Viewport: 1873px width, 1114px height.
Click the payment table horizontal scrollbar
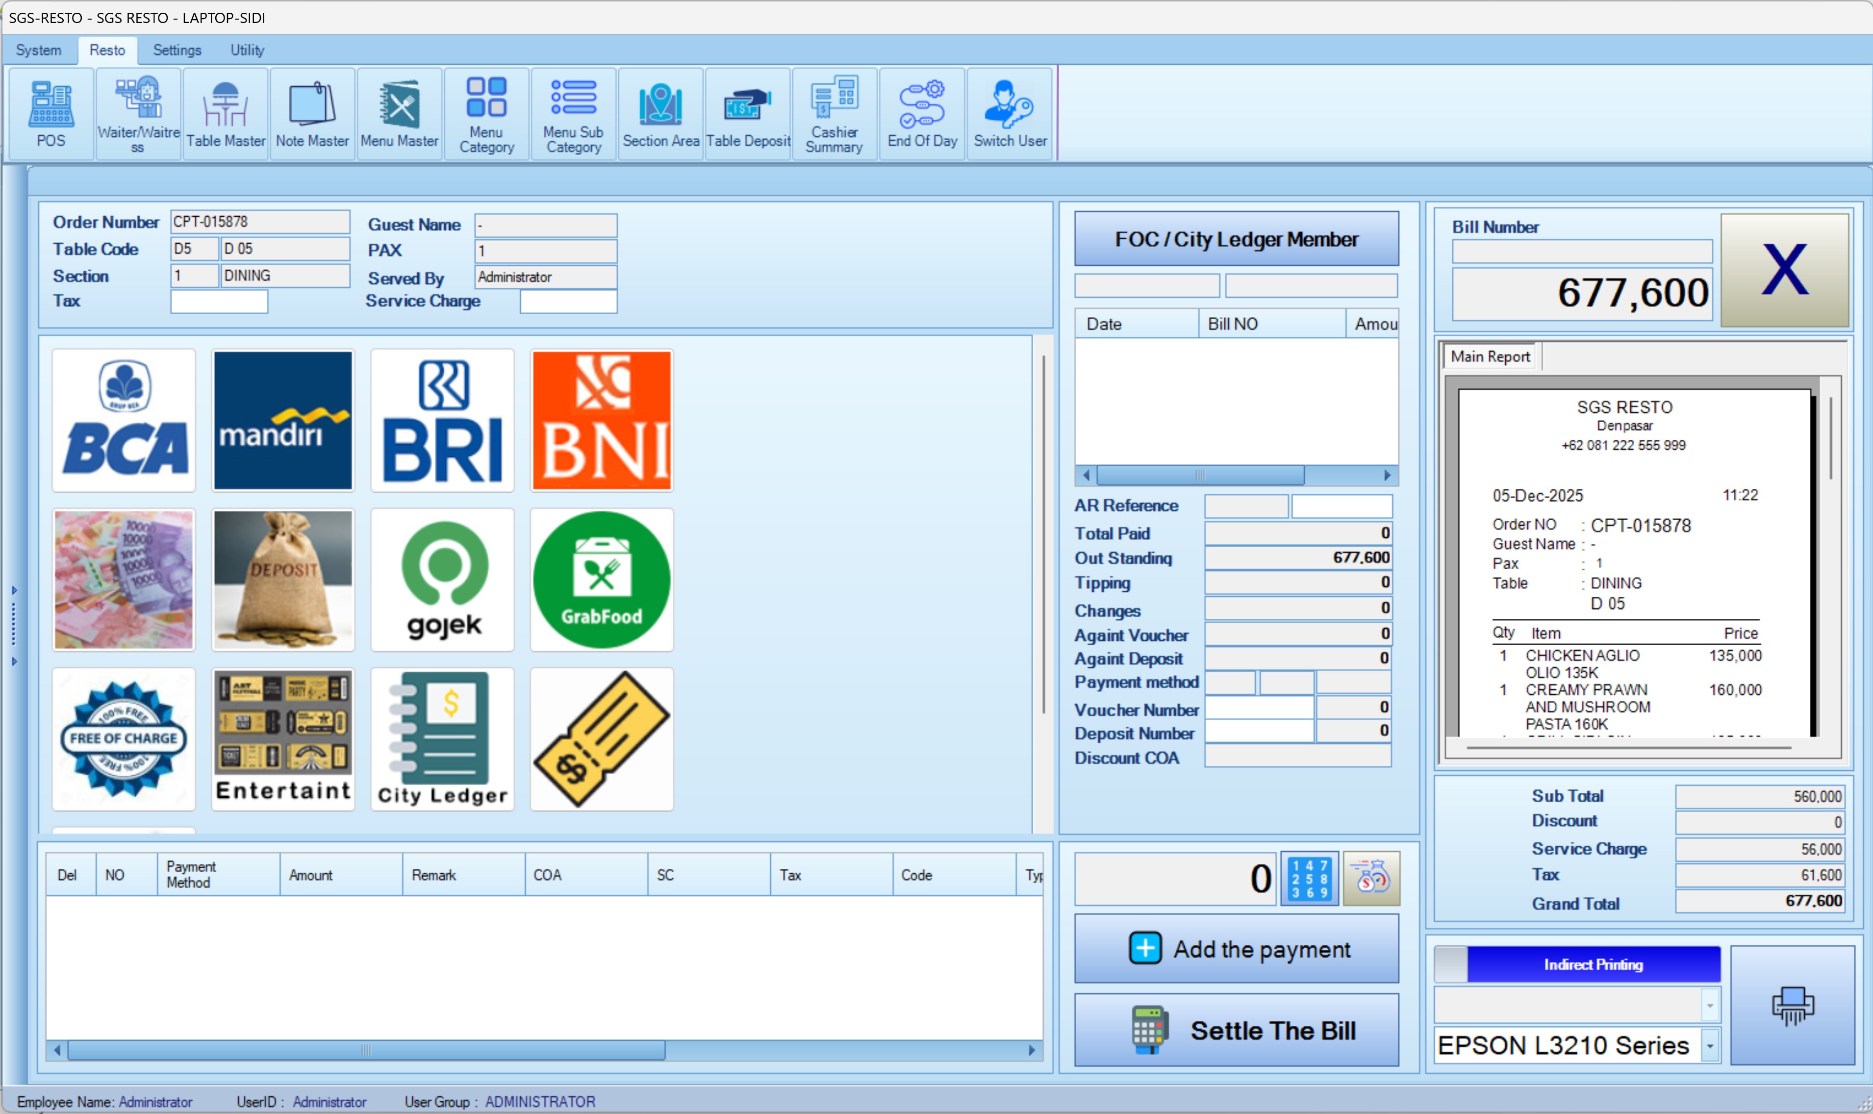[x=366, y=1050]
